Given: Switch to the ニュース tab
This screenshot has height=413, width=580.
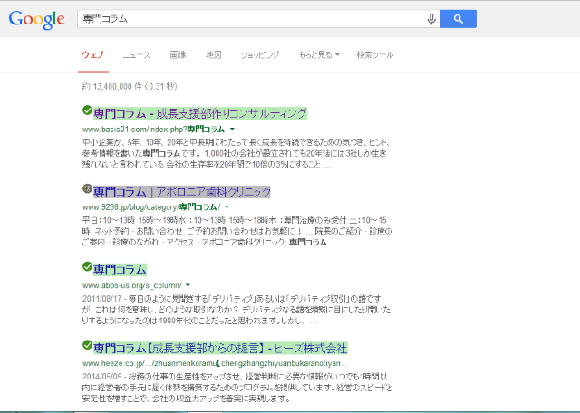Looking at the screenshot, I should [137, 54].
